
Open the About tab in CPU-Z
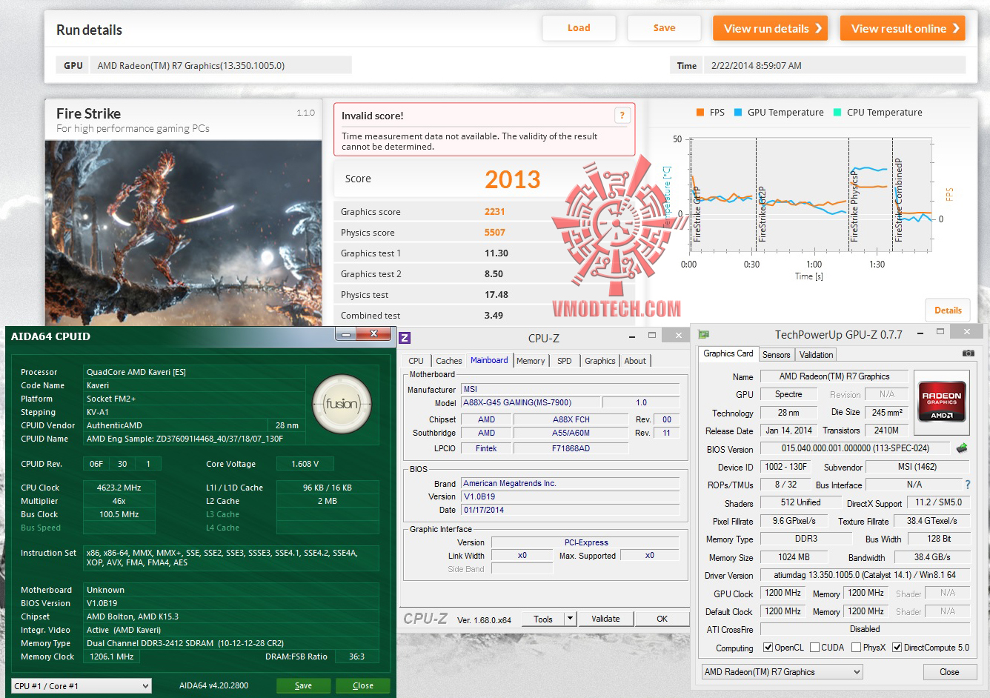click(635, 361)
